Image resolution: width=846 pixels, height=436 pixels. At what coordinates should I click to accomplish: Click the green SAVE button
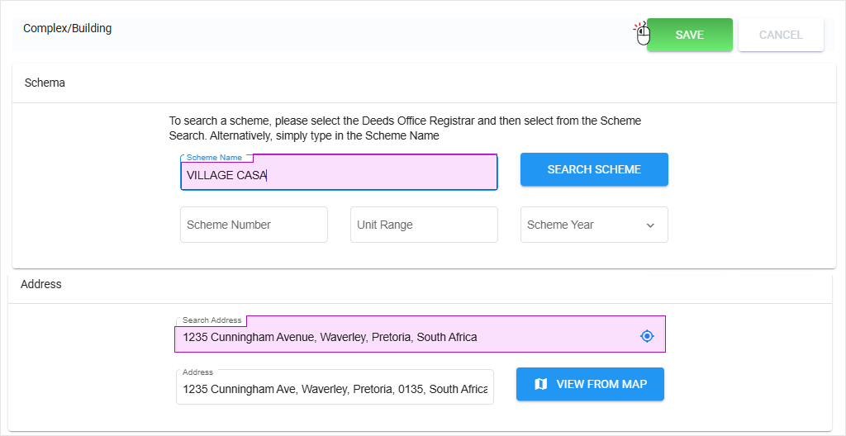tap(689, 35)
